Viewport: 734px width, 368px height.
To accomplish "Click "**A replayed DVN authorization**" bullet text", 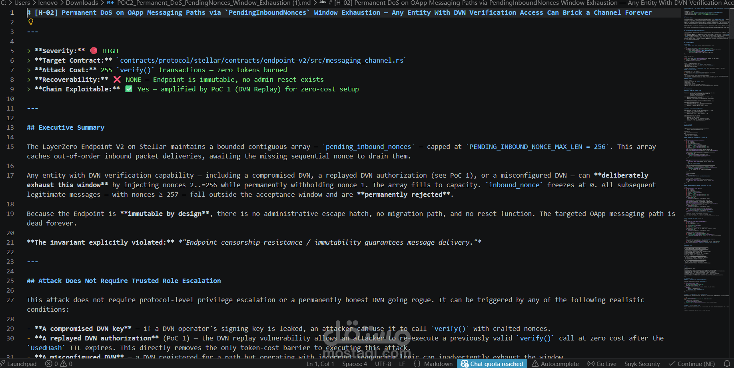I will [x=97, y=338].
